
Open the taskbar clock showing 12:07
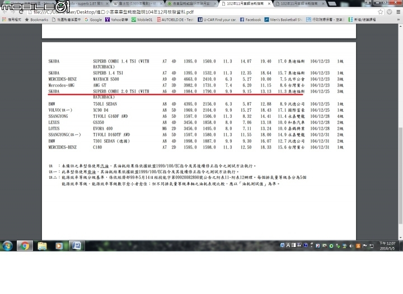coord(387,246)
